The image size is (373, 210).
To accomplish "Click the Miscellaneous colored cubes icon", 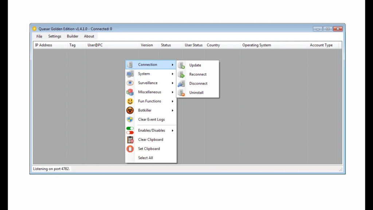I will [130, 92].
